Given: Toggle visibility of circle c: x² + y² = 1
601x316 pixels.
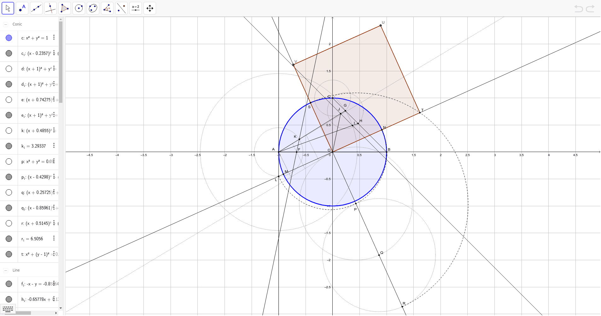Looking at the screenshot, I should click(x=9, y=38).
